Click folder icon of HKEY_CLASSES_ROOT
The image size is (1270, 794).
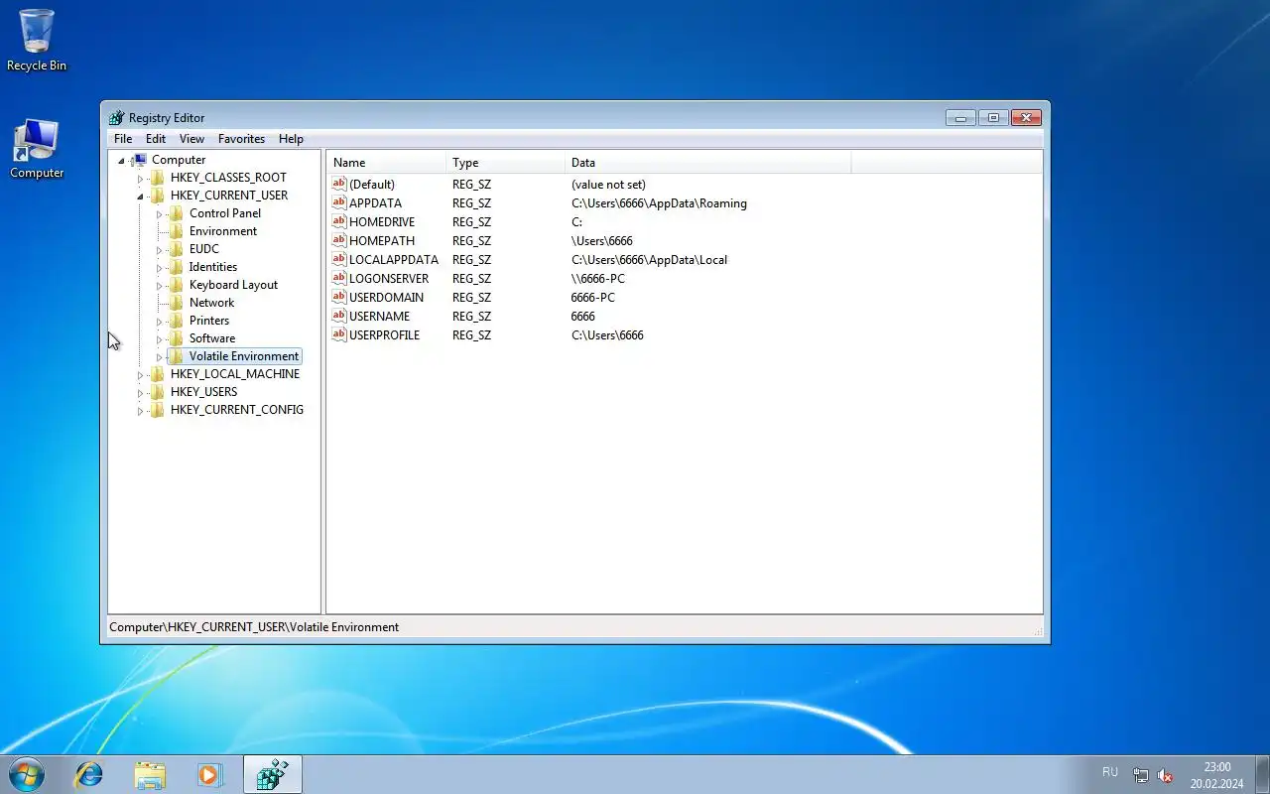(x=157, y=178)
